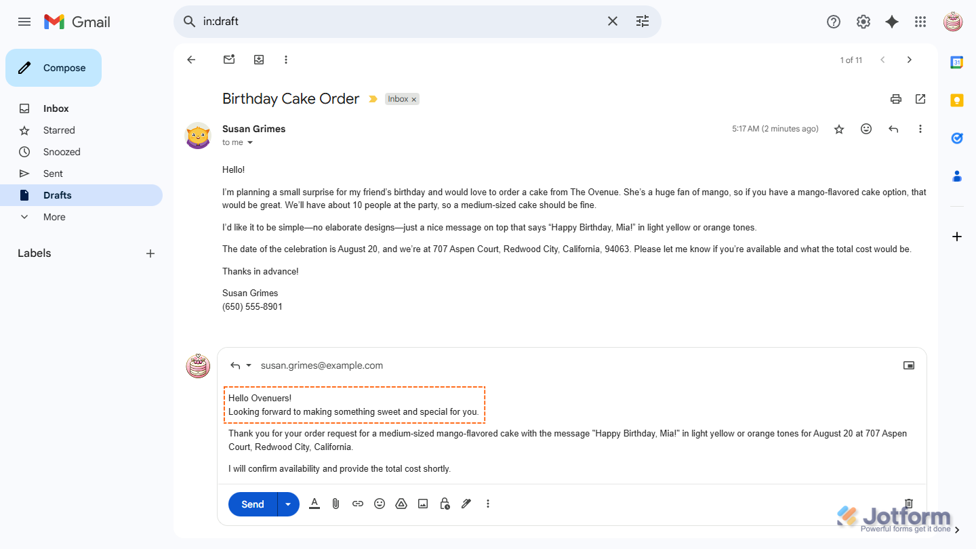Viewport: 976px width, 549px height.
Task: Insert a link into the reply
Action: [x=358, y=504]
